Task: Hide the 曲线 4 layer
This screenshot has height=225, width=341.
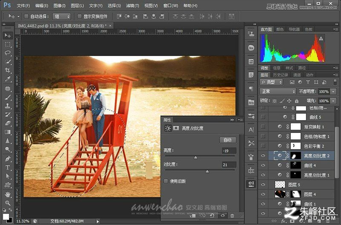Action: point(263,165)
